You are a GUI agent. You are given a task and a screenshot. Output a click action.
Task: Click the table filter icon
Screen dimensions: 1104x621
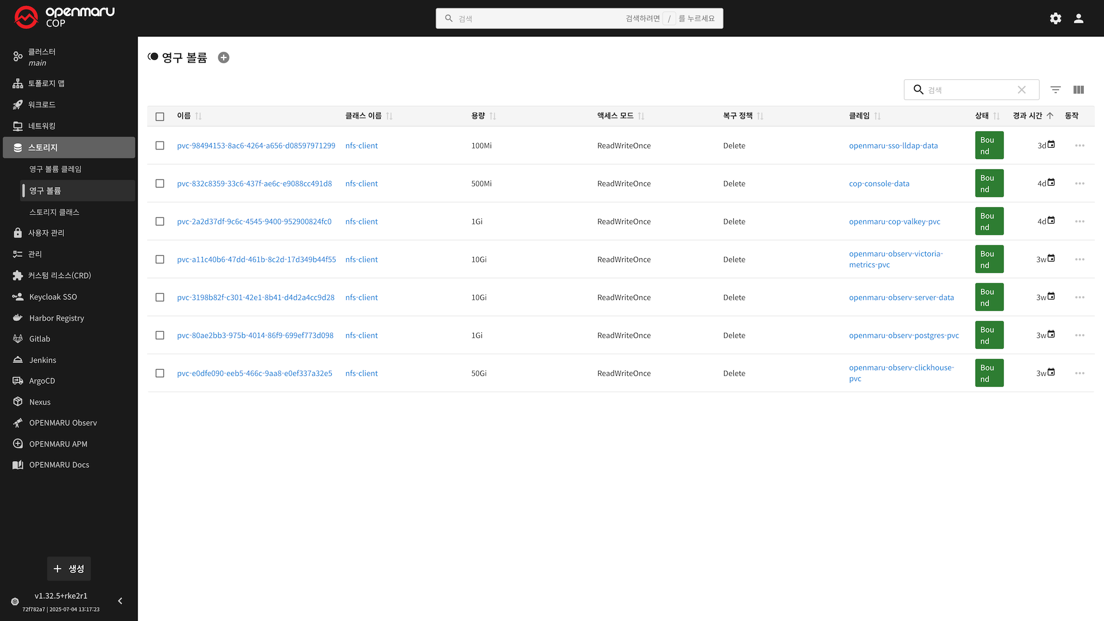pos(1056,90)
